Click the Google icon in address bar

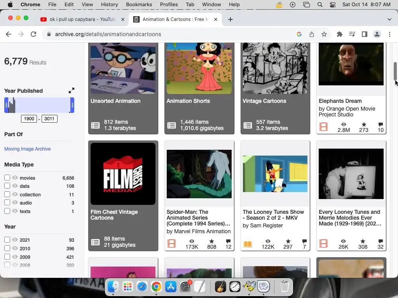299,34
